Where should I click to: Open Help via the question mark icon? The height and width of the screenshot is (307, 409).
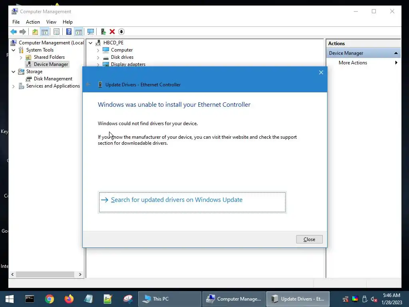69,32
